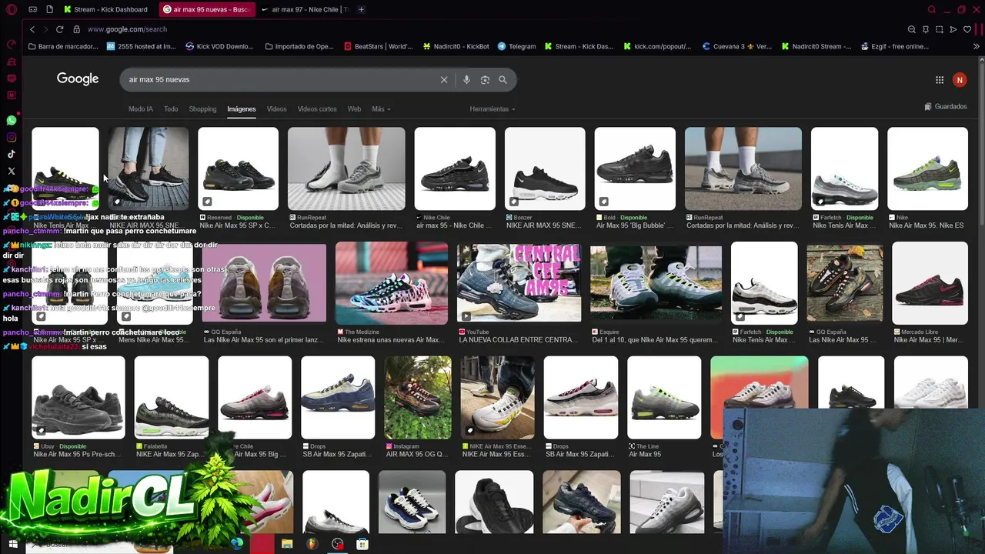The width and height of the screenshot is (985, 554).
Task: Clear the search query with X
Action: coord(444,80)
